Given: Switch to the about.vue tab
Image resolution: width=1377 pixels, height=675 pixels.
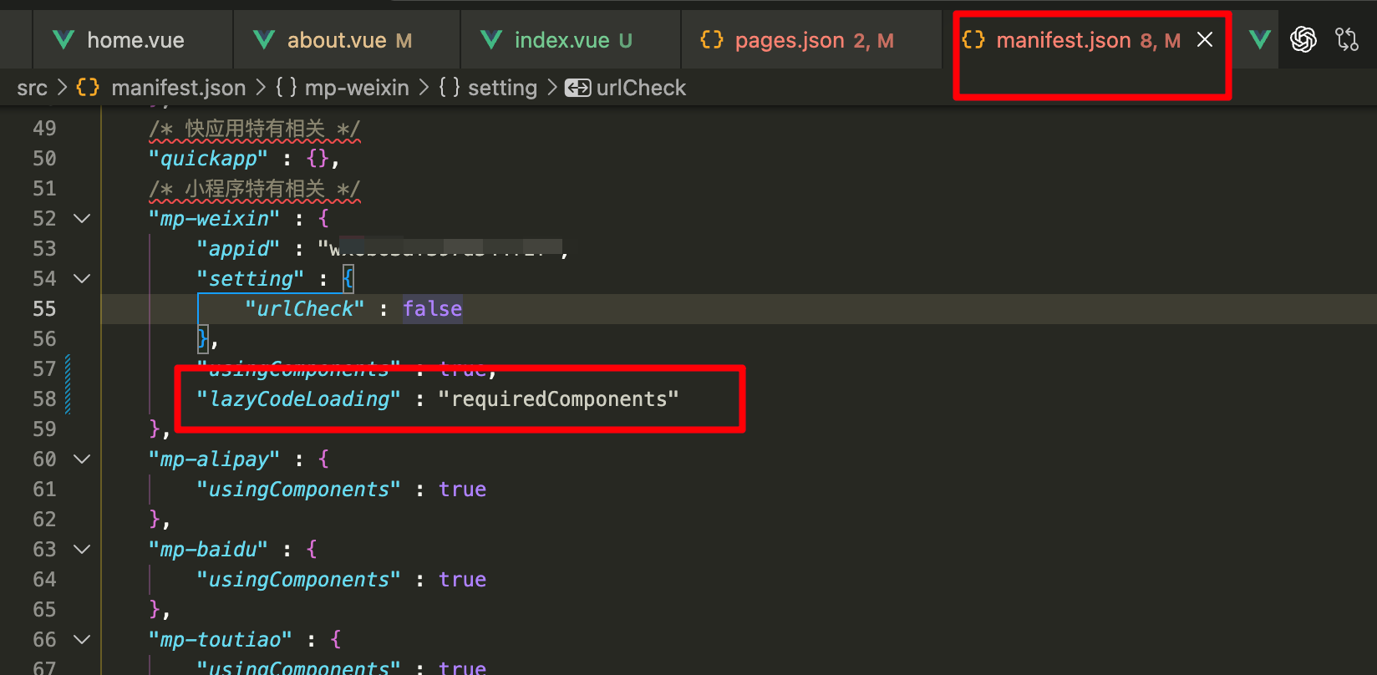Looking at the screenshot, I should (x=336, y=40).
